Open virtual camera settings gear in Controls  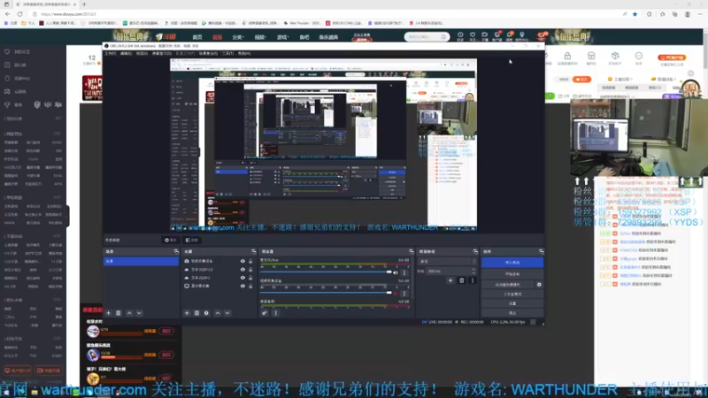click(539, 285)
